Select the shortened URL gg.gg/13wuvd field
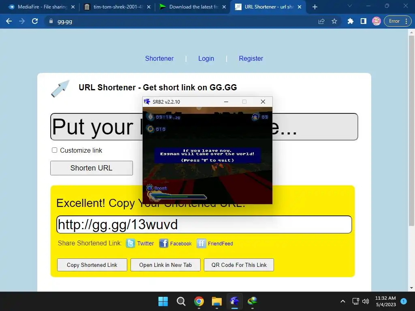The height and width of the screenshot is (311, 415). tap(204, 224)
